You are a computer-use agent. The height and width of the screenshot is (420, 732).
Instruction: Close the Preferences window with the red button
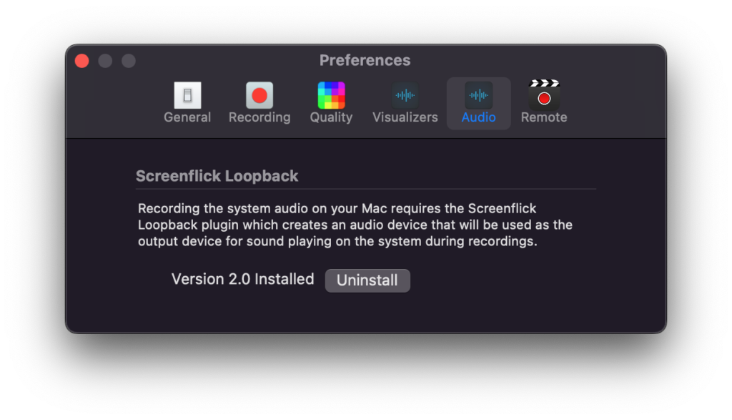pyautogui.click(x=82, y=61)
